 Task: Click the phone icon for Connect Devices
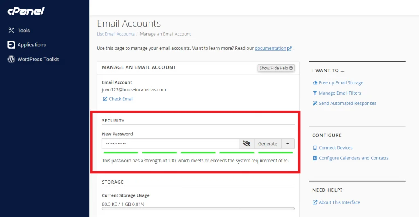pyautogui.click(x=315, y=148)
